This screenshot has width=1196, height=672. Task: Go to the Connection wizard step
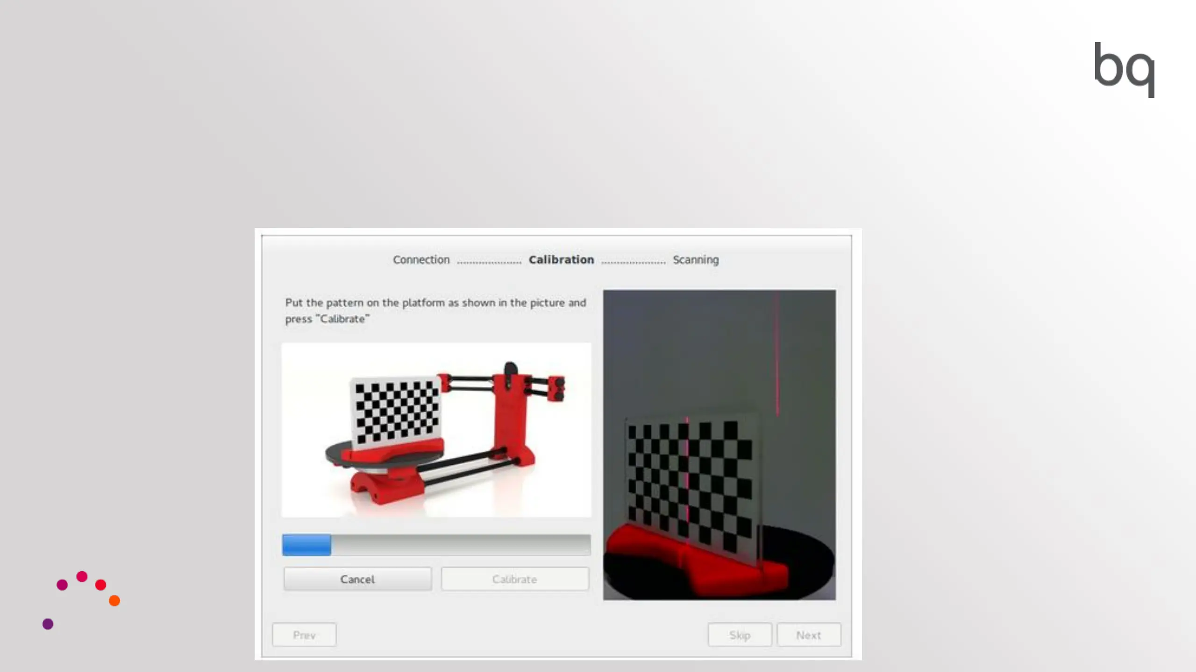pyautogui.click(x=421, y=260)
